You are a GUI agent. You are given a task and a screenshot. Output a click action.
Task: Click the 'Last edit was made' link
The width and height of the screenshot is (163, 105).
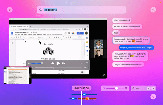tap(55, 34)
